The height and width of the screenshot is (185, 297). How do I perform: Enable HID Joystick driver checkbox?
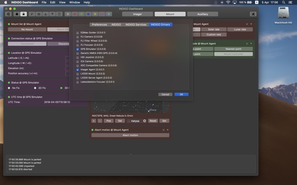coord(78,57)
